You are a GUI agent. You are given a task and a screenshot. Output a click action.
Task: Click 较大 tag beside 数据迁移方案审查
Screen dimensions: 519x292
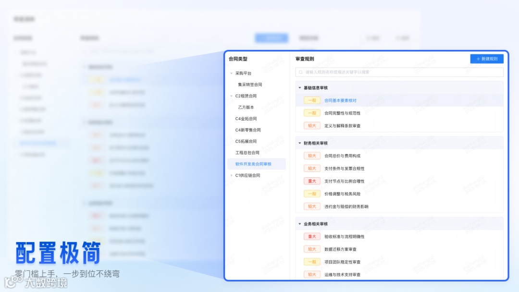(x=312, y=249)
